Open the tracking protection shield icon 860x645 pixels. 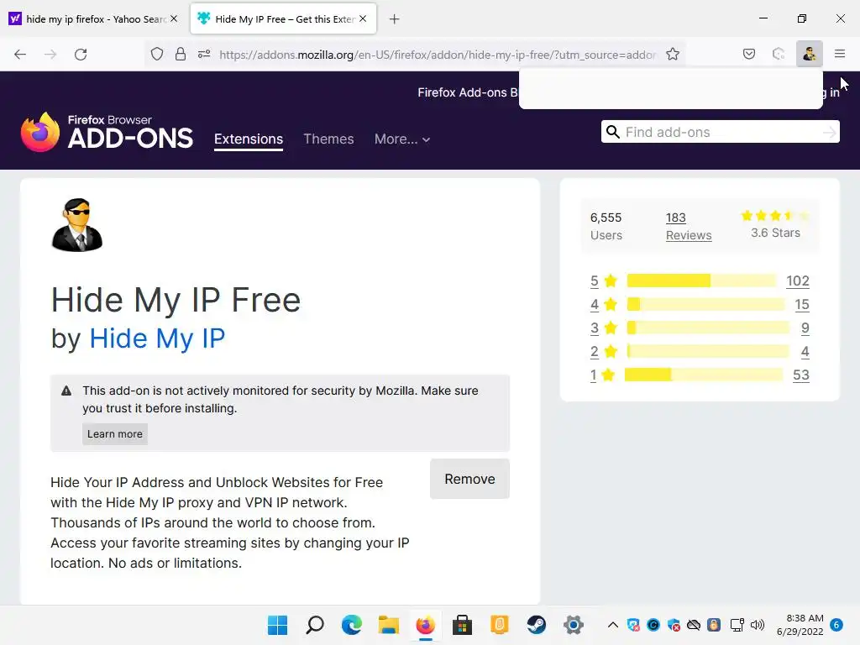[157, 54]
